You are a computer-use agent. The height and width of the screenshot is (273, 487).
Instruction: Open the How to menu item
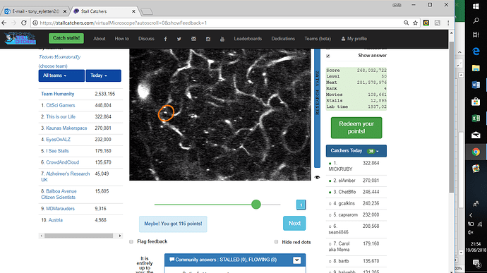pos(121,39)
